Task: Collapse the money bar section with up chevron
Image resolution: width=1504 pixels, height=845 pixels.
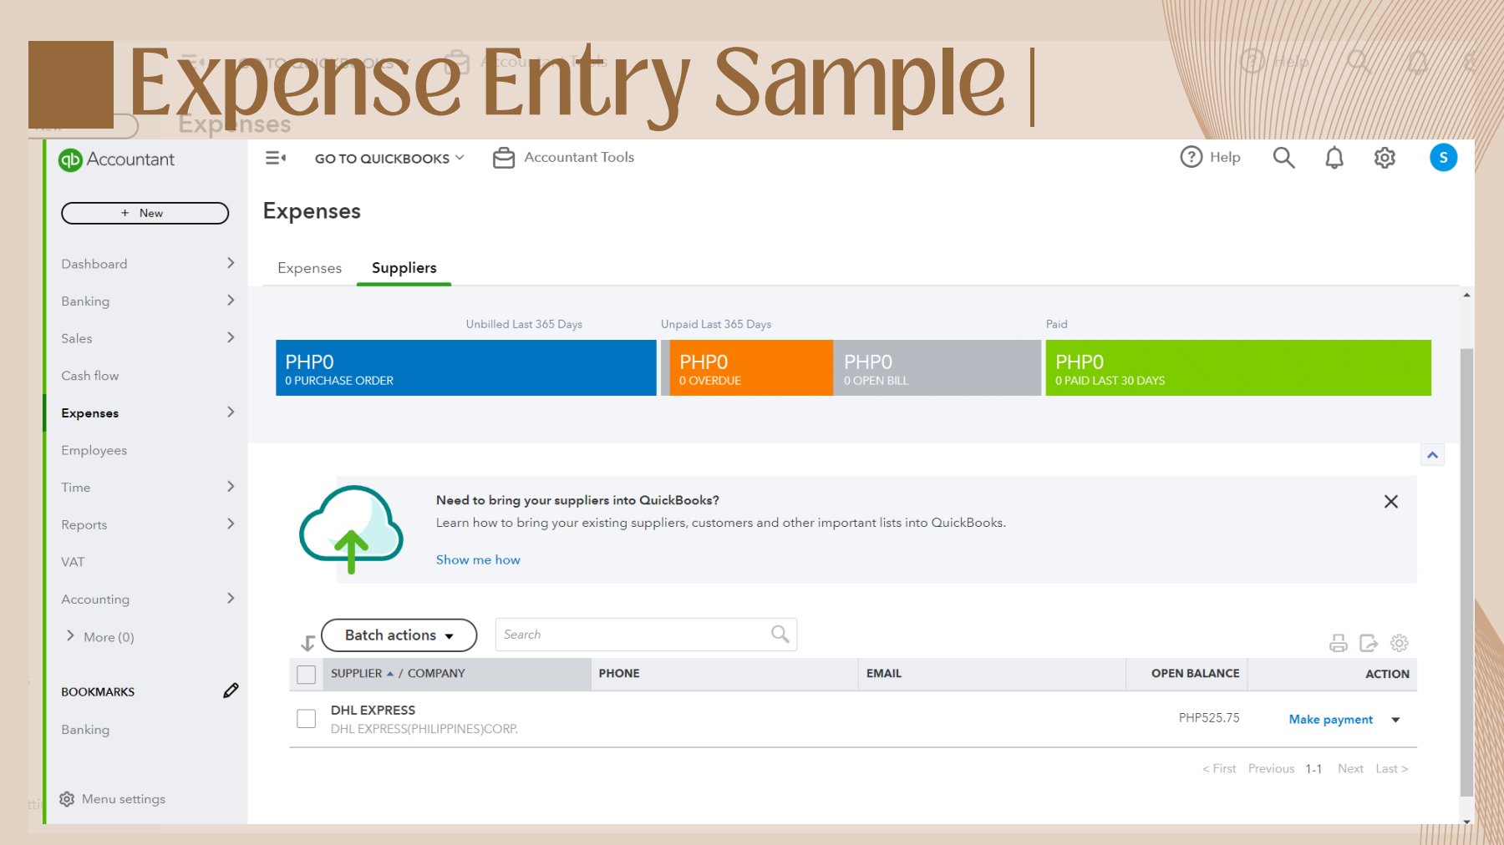Action: [1432, 455]
